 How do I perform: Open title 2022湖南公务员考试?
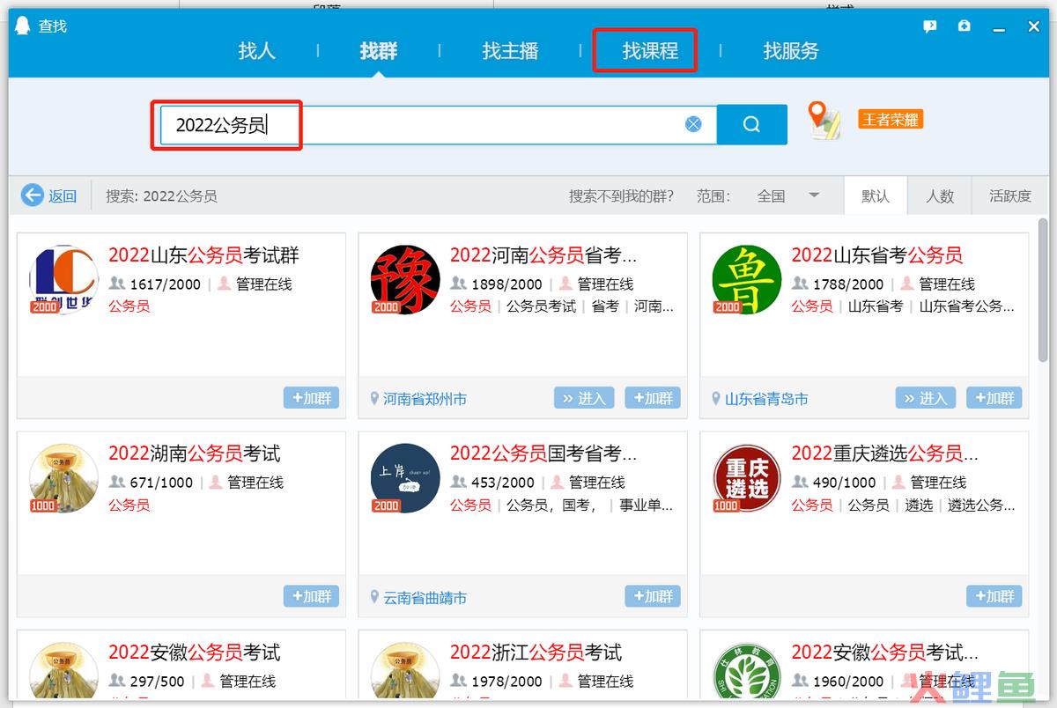tap(194, 454)
